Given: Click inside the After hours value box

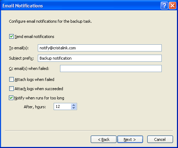Looking at the screenshot, I should [63, 106].
